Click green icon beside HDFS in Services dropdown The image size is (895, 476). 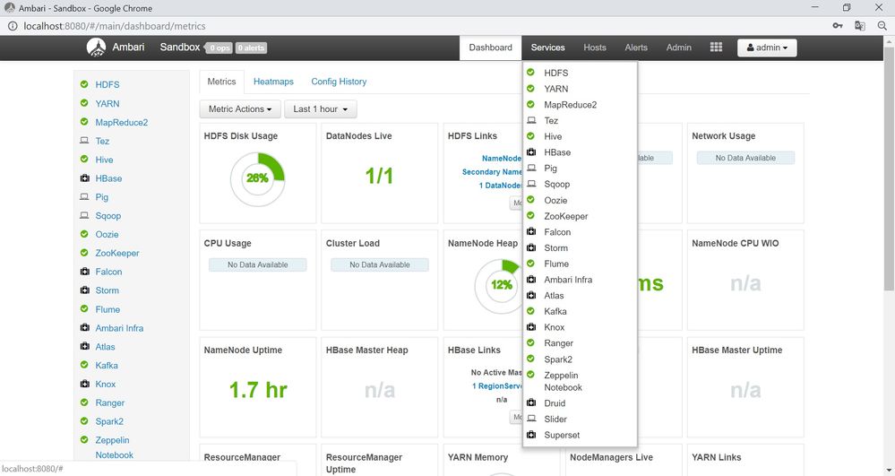(531, 73)
